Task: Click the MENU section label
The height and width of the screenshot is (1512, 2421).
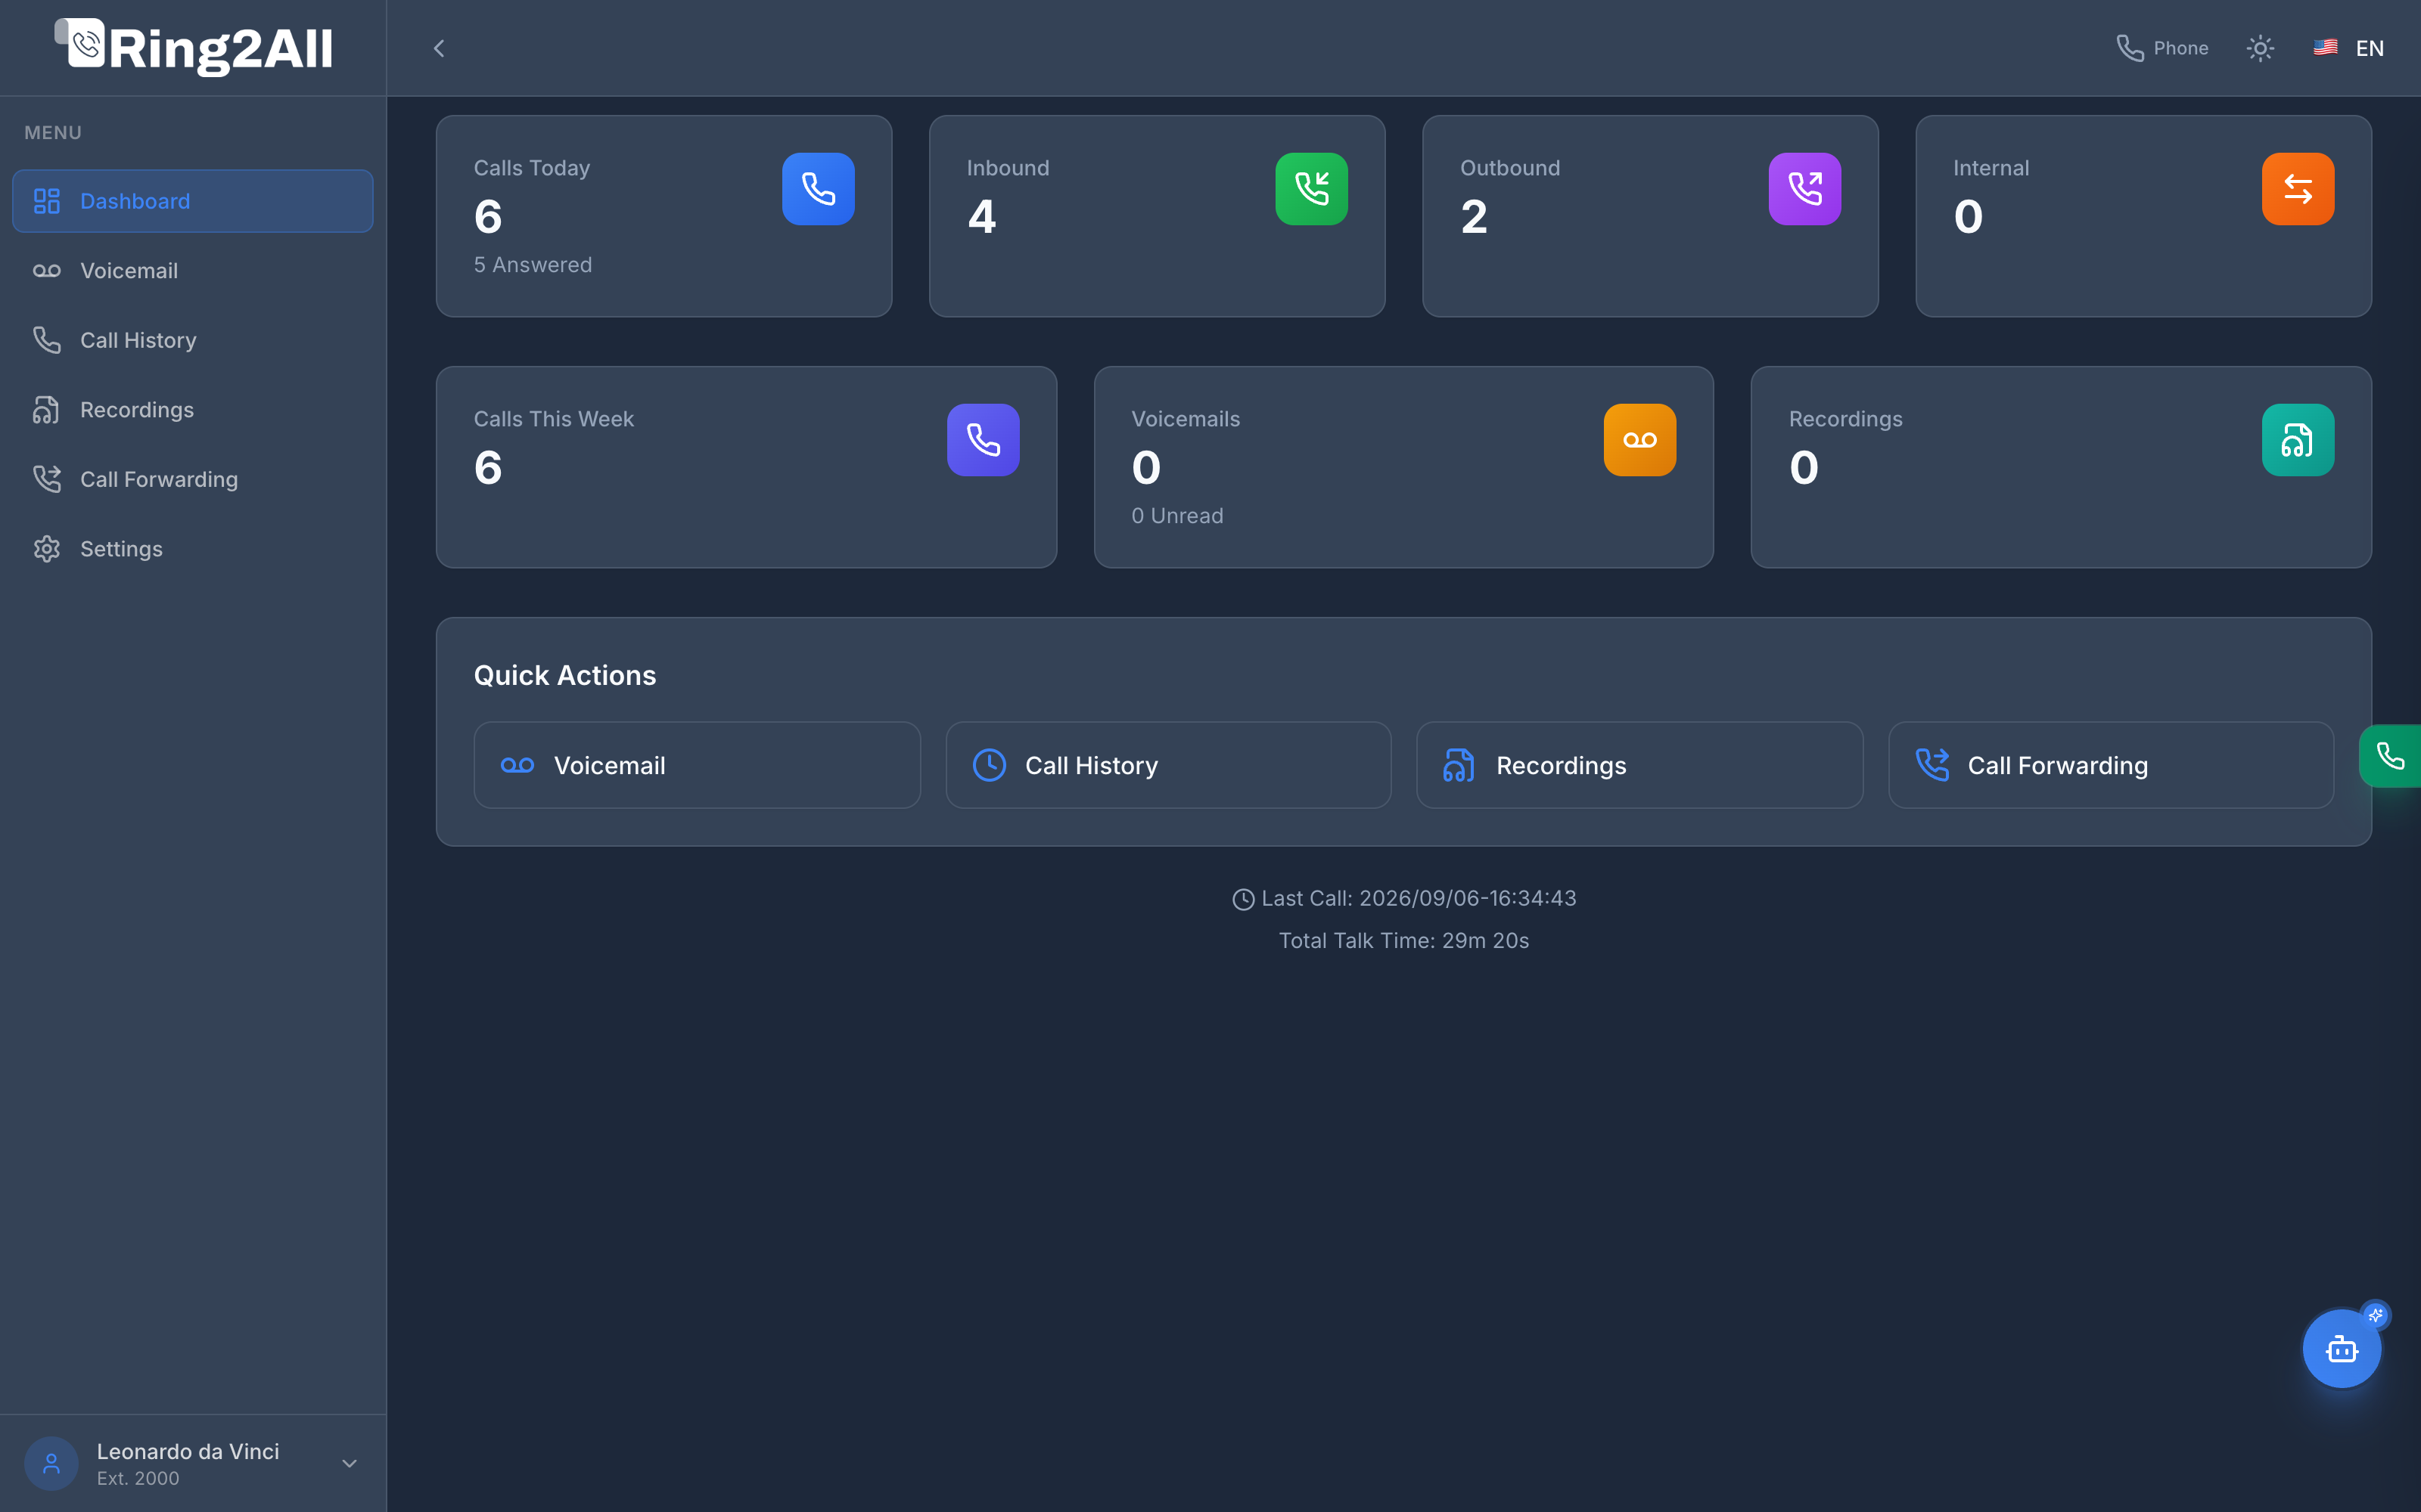Action: click(x=53, y=133)
